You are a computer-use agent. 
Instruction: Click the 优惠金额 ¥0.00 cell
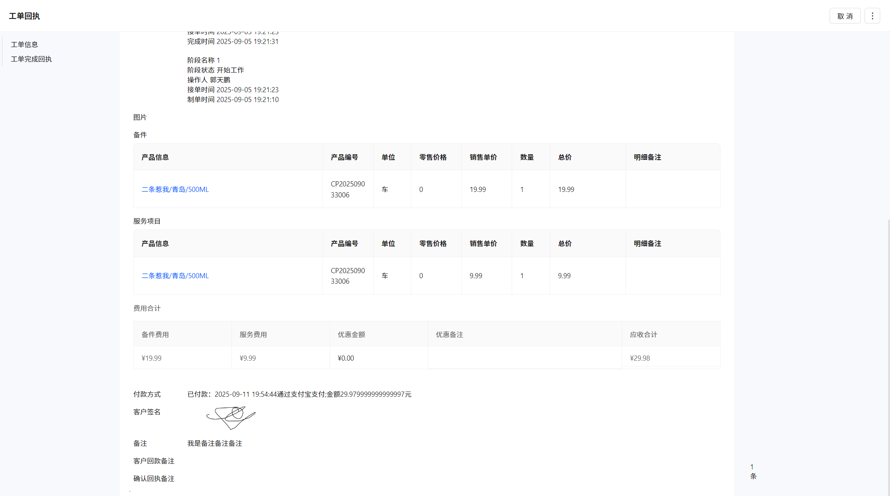(346, 358)
